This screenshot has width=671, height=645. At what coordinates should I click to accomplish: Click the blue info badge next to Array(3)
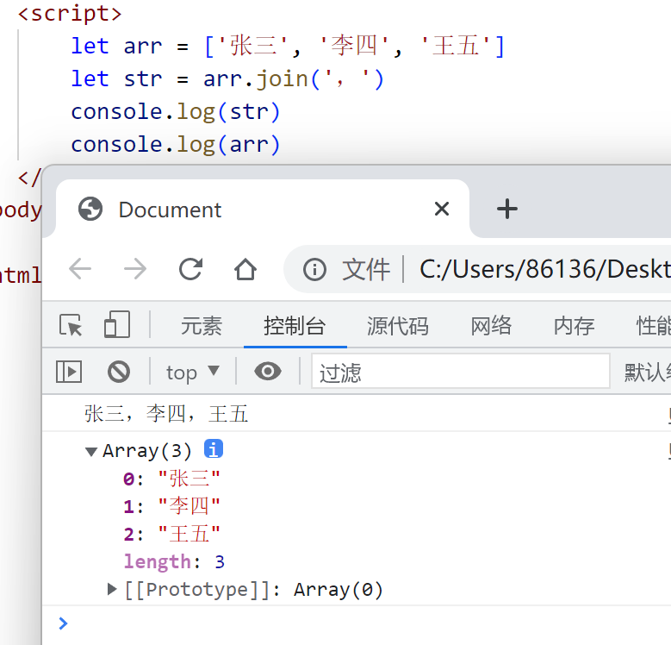(x=213, y=449)
